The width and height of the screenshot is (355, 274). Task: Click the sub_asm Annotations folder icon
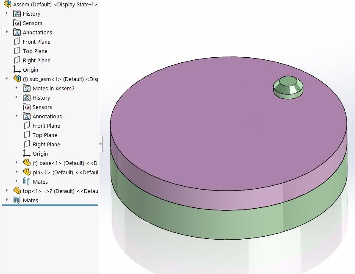coord(27,116)
